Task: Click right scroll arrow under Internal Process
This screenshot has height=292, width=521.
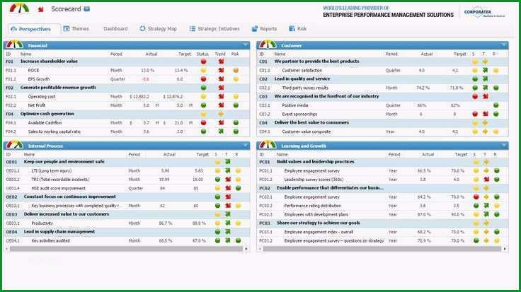Action: coord(246,249)
